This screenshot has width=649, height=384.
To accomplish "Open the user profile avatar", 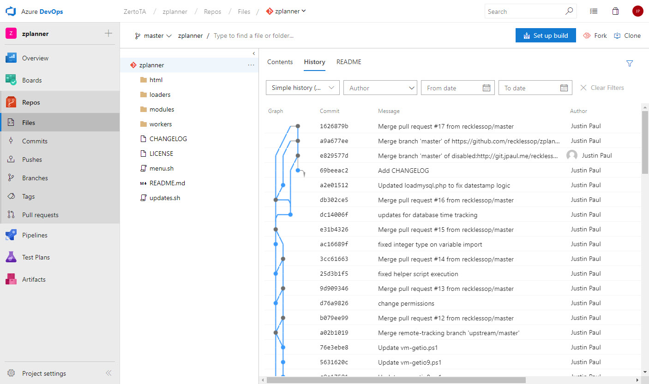I will (x=638, y=12).
